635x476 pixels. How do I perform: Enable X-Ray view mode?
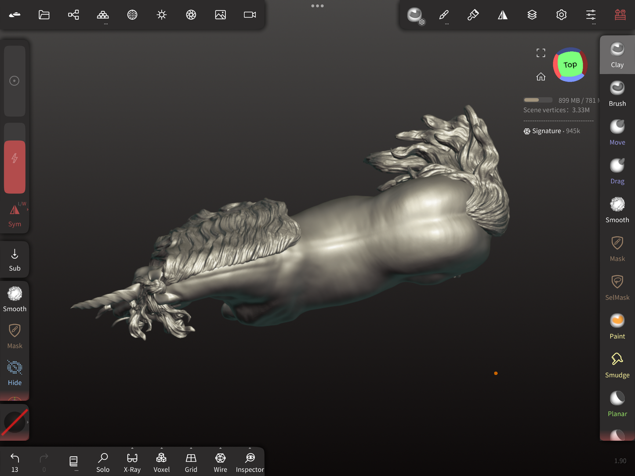click(132, 462)
